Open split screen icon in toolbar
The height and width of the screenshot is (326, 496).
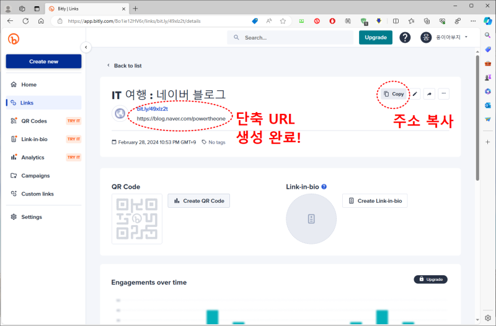396,21
